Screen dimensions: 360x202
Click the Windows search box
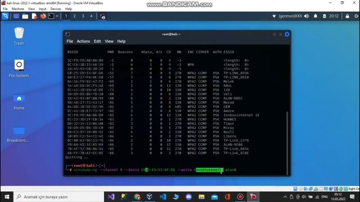click(58, 197)
